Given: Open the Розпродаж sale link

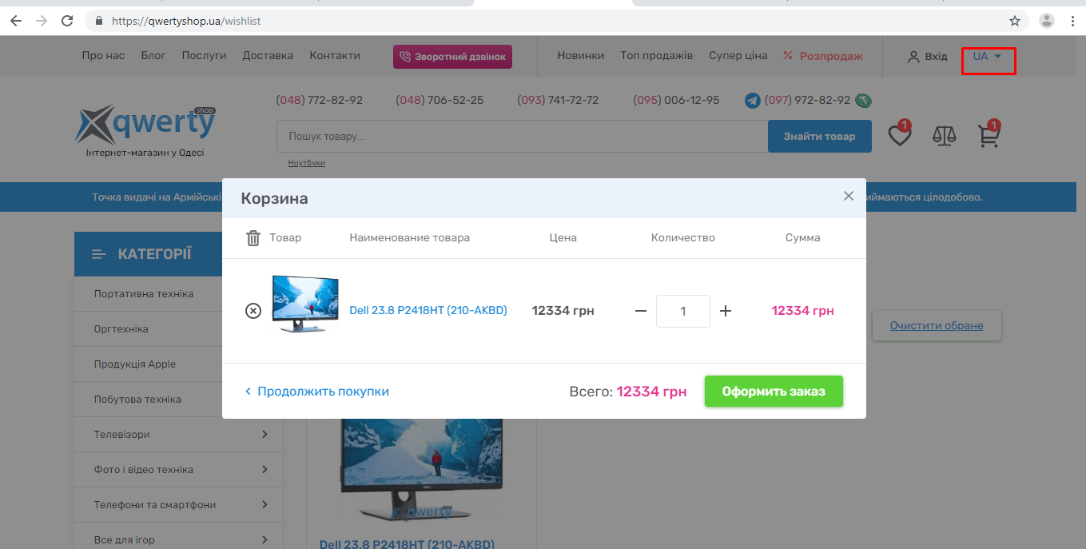Looking at the screenshot, I should pyautogui.click(x=823, y=56).
